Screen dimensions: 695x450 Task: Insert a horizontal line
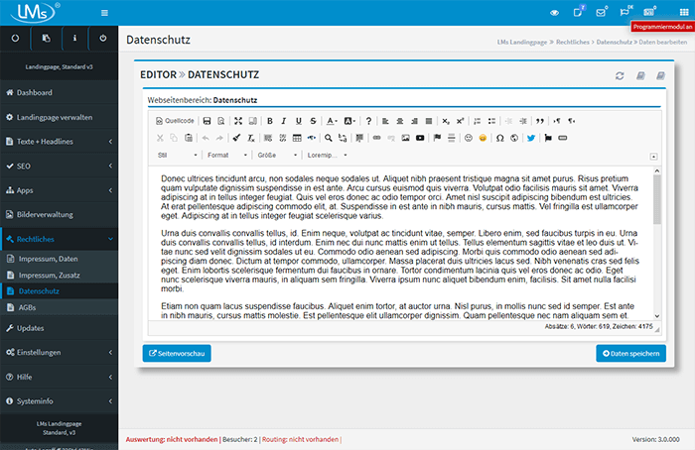451,138
